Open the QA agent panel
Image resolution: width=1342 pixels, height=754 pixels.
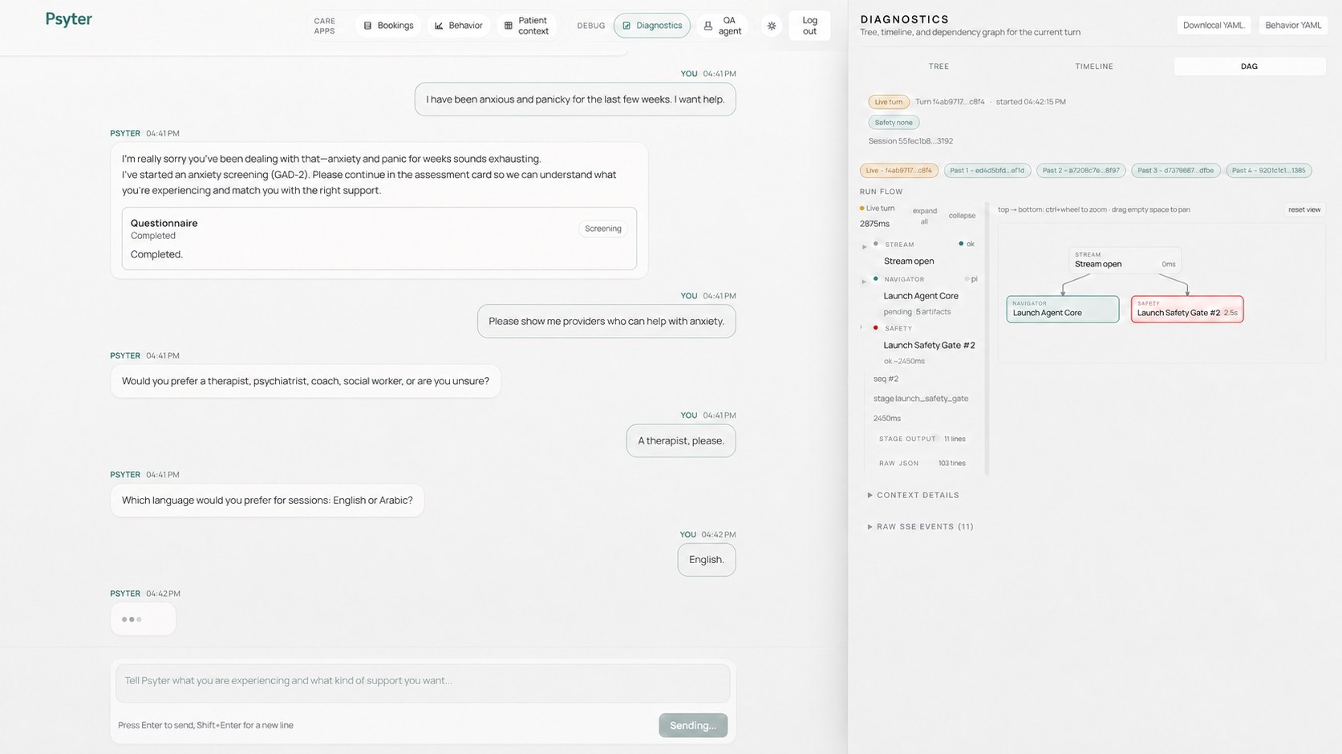point(722,26)
